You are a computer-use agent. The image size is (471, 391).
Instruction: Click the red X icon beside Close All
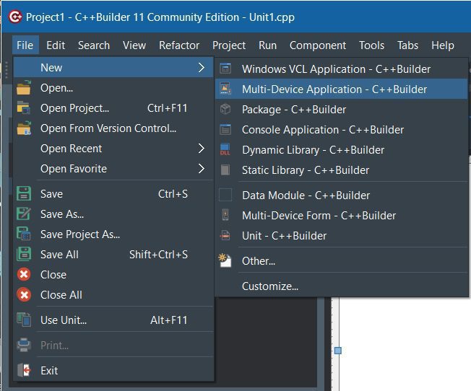click(24, 294)
